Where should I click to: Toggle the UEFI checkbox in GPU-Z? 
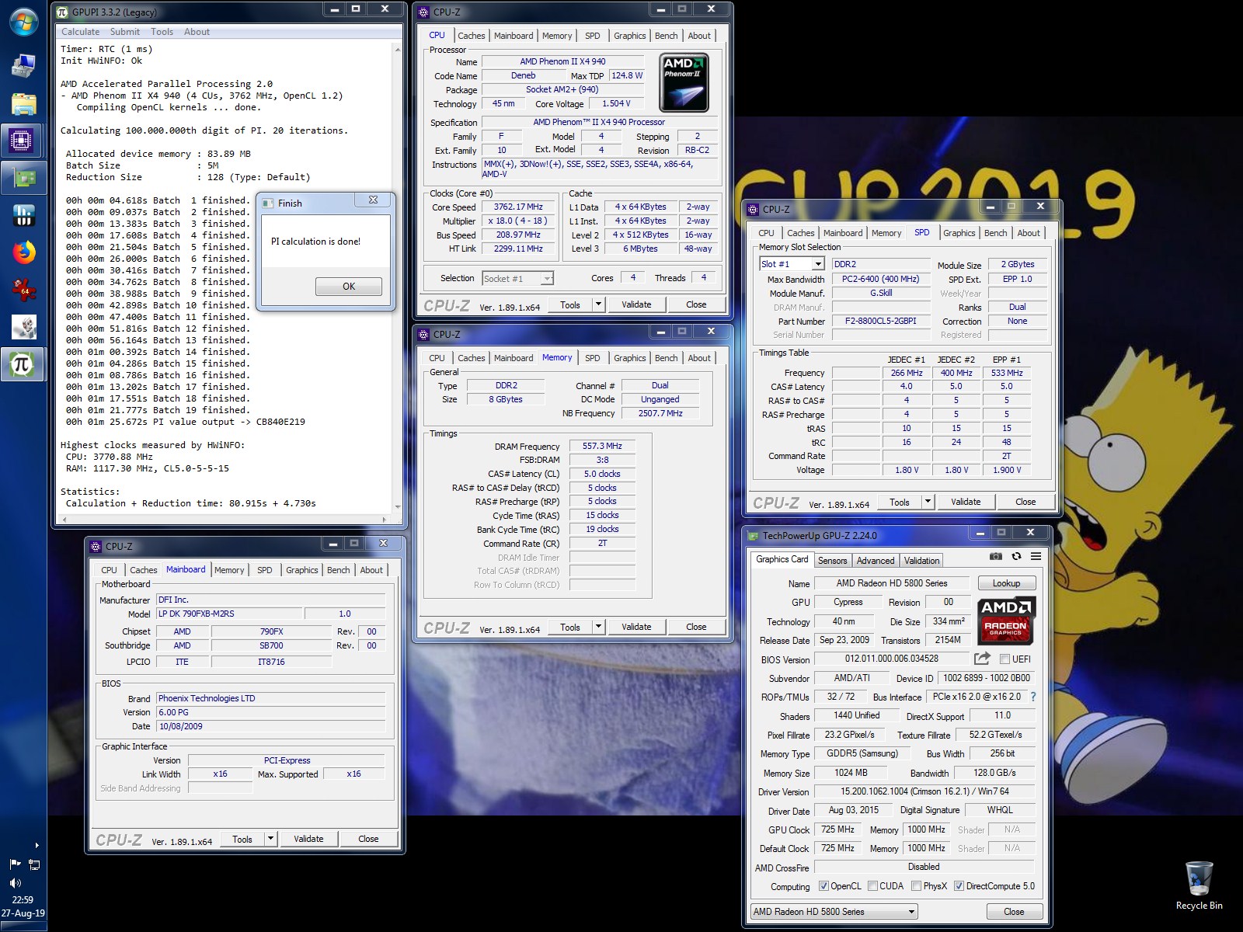click(x=1004, y=659)
